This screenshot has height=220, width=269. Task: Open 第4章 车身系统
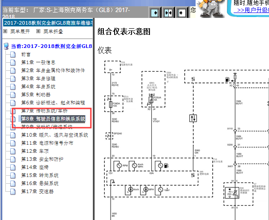pos(38,86)
